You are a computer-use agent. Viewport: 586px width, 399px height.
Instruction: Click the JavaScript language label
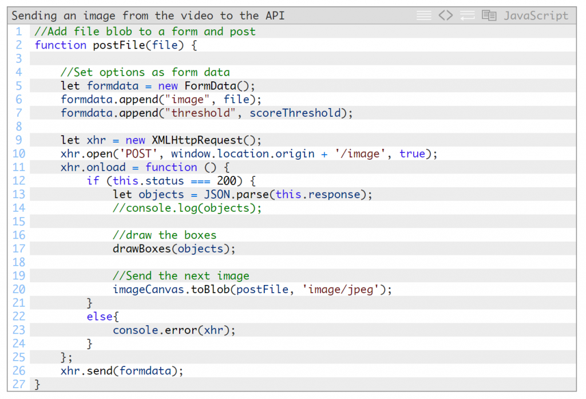tap(536, 15)
